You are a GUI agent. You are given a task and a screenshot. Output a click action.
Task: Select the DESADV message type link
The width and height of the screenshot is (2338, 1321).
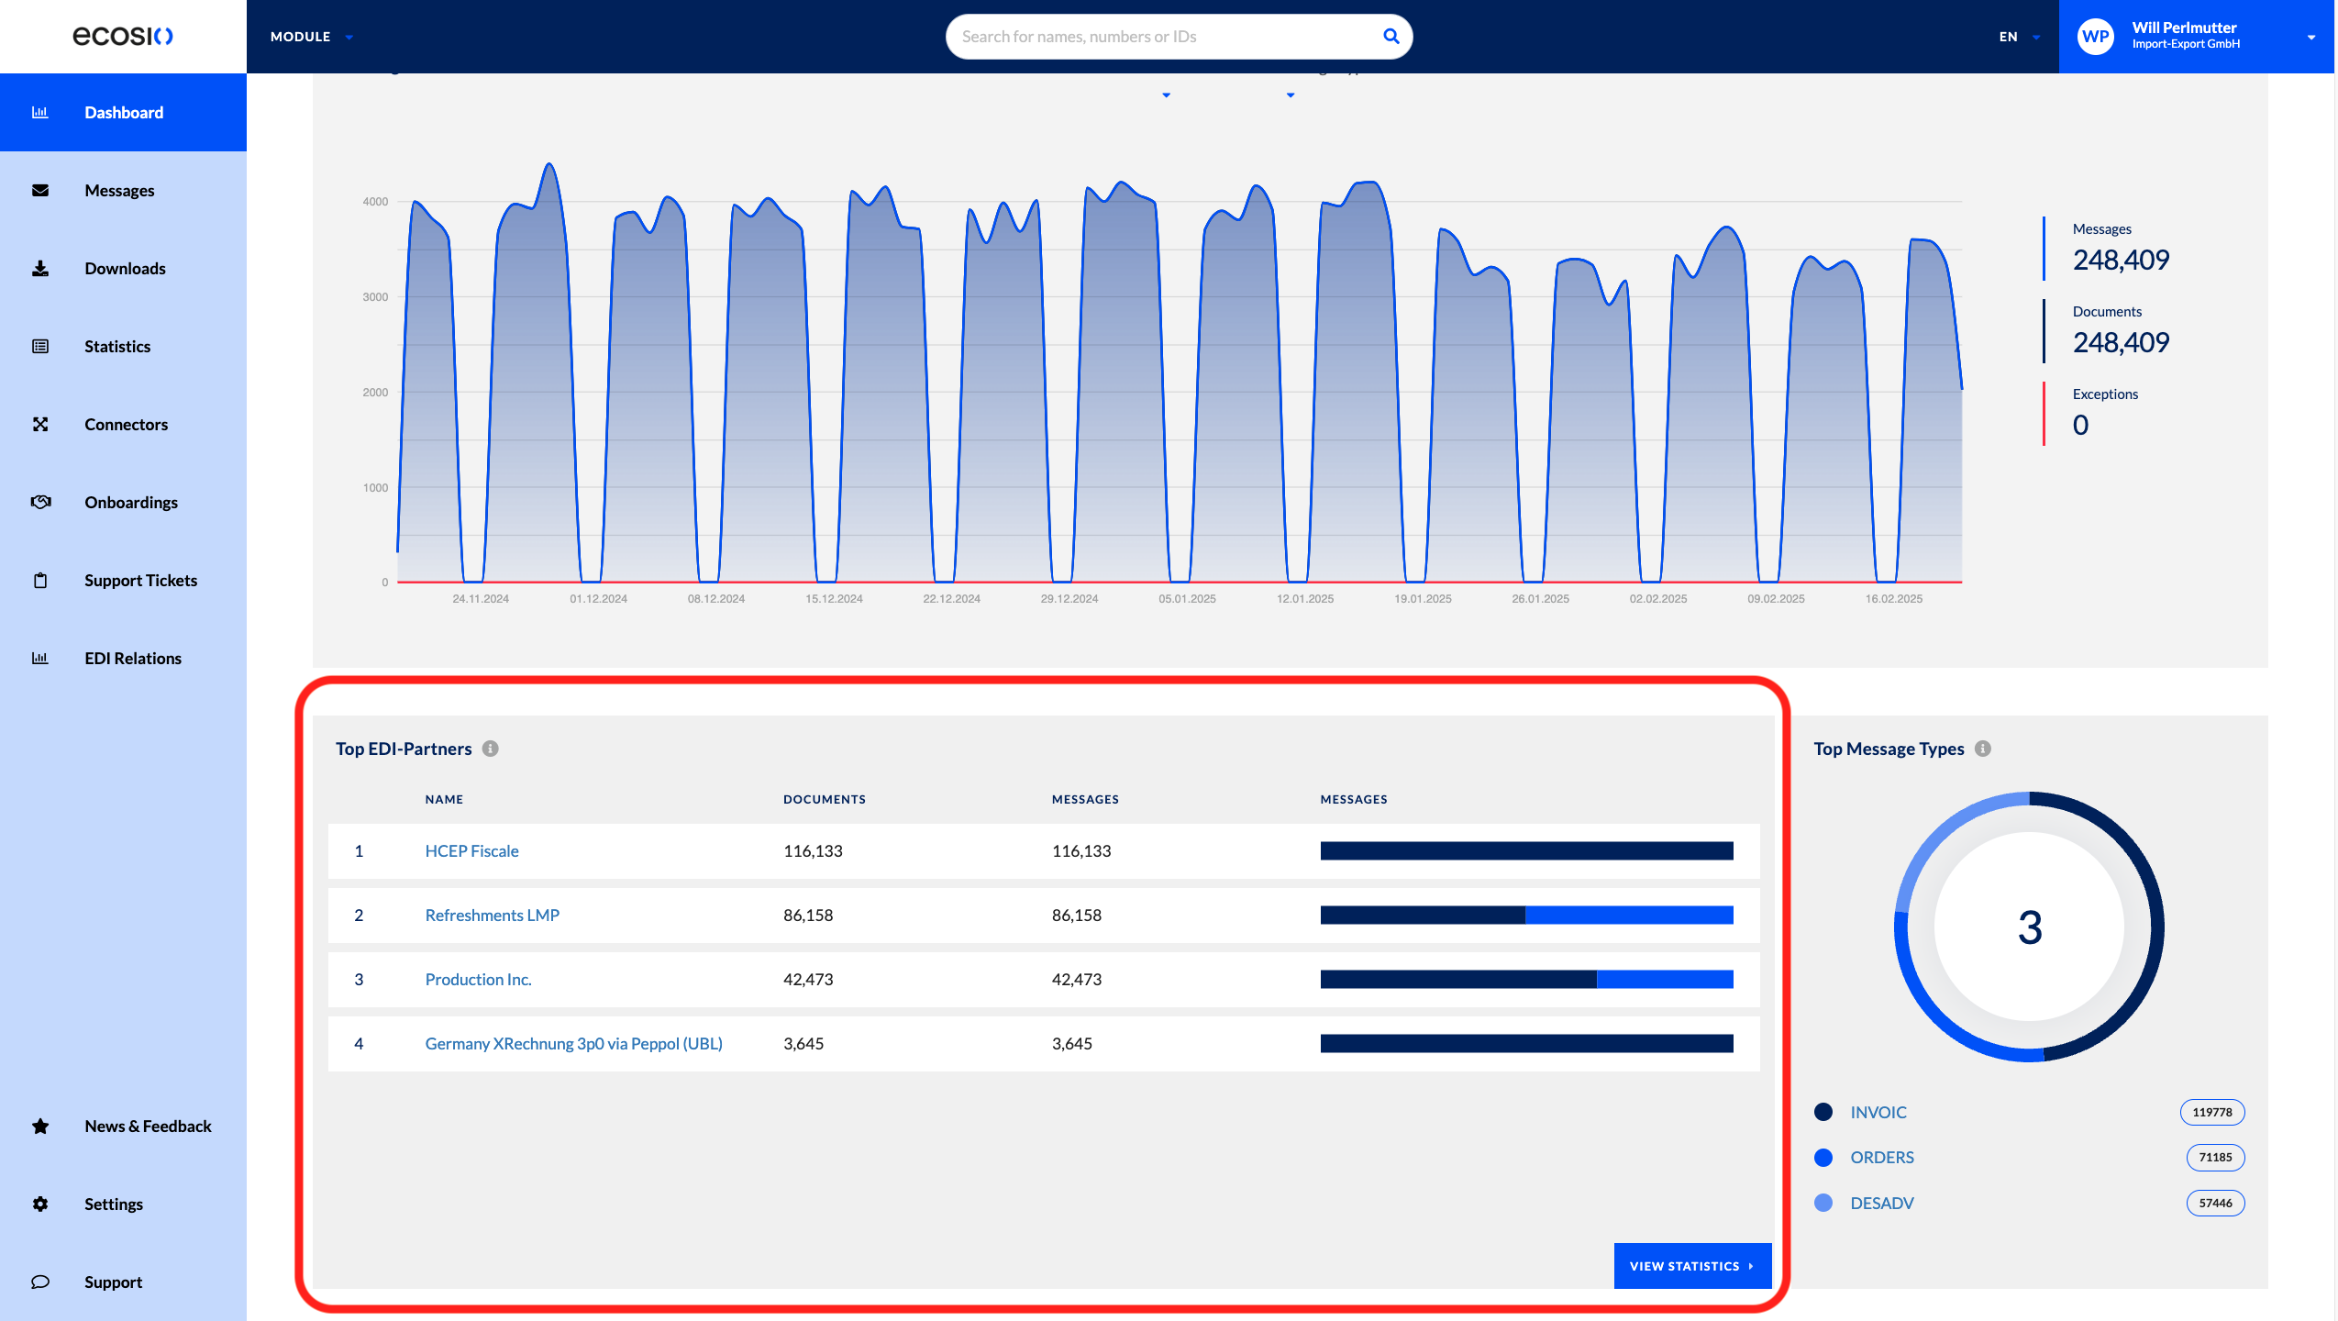pos(1882,1204)
